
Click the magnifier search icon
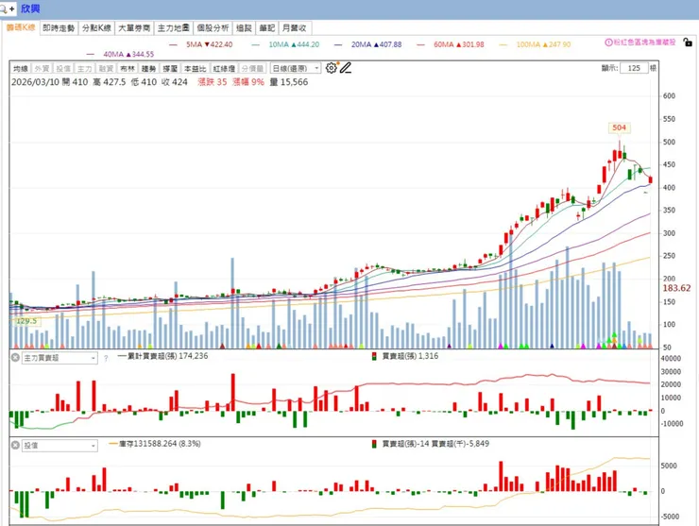tap(3, 8)
